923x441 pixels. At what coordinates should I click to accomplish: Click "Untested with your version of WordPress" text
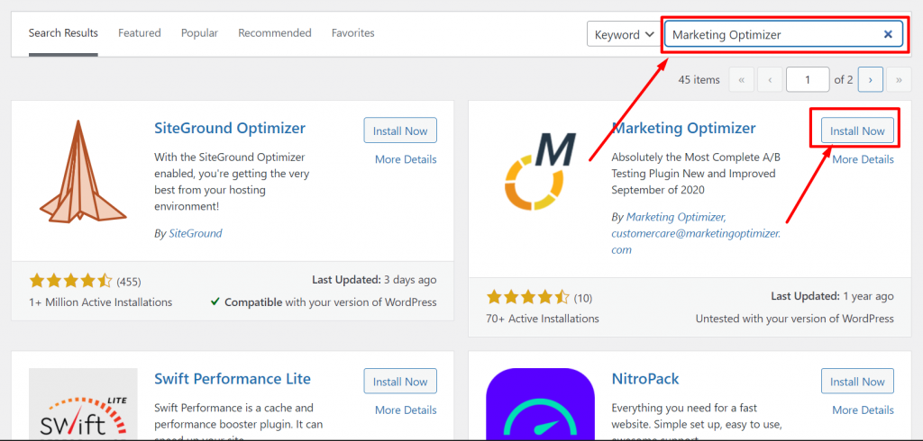point(795,319)
